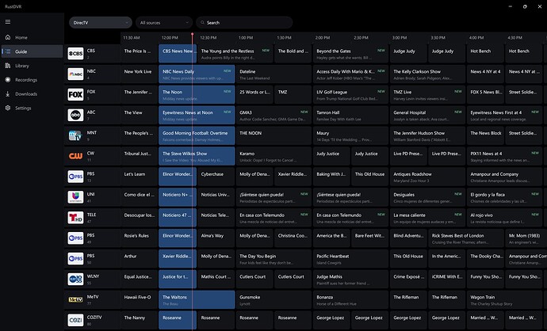Click the Library sidebar icon
The width and height of the screenshot is (547, 331).
click(8, 66)
